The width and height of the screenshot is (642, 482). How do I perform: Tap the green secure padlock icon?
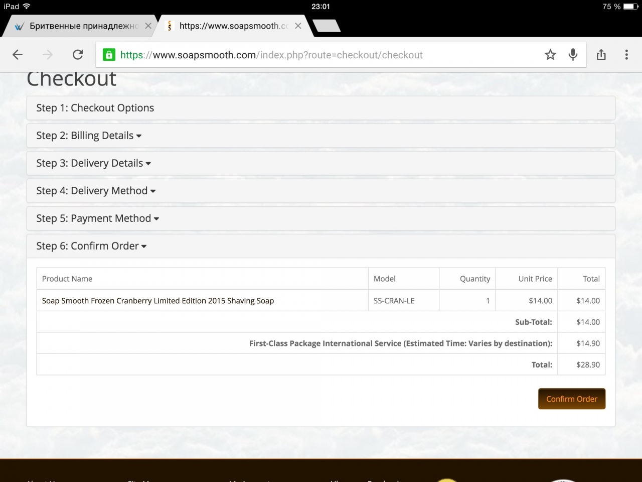point(109,55)
